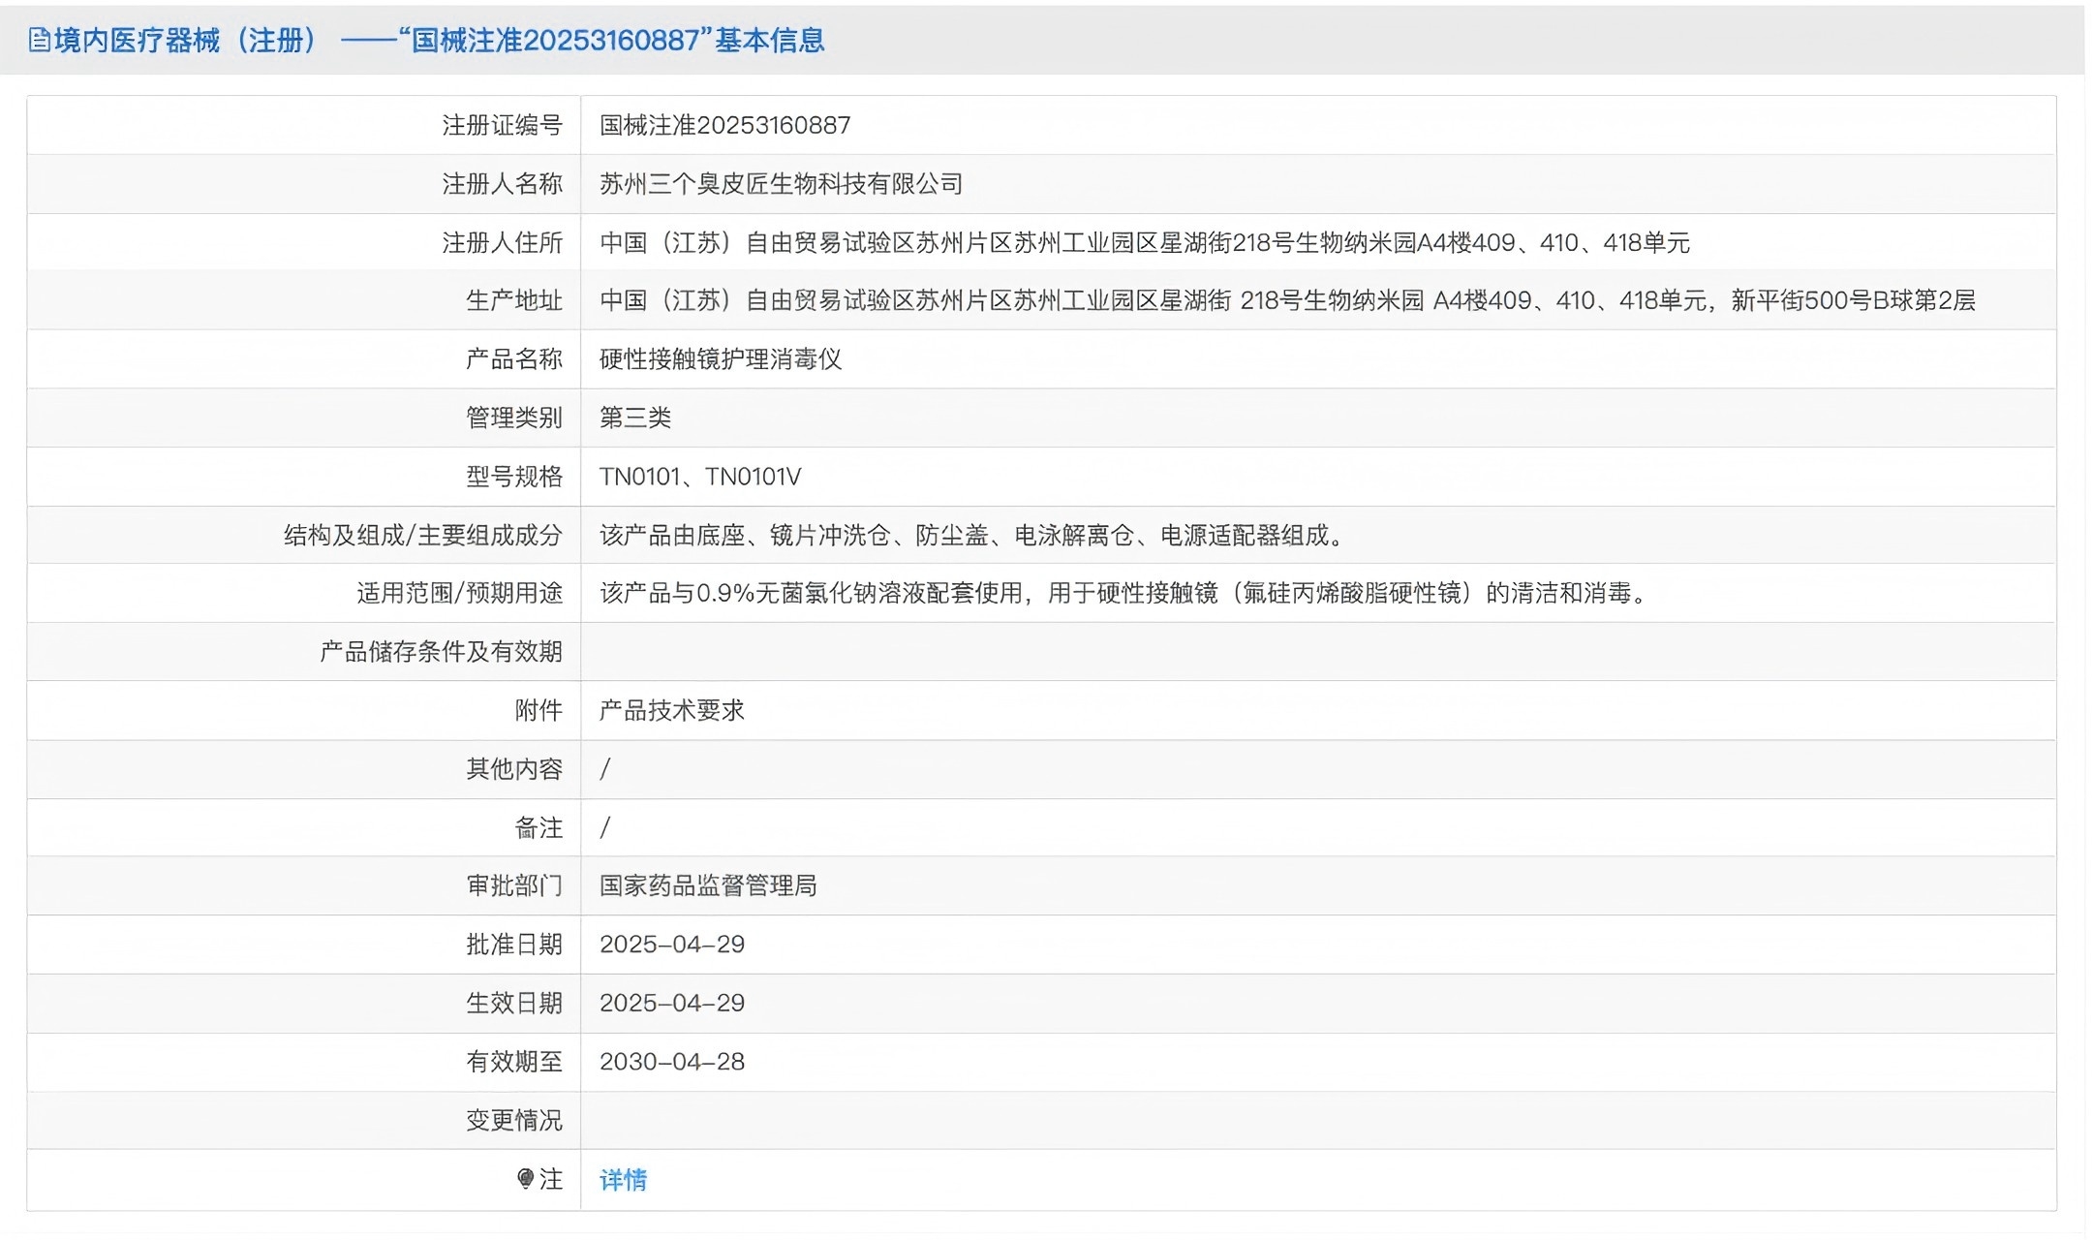Select registration number 国械注准20253160887 value cell
Screen dimensions: 2092x1240
click(724, 126)
